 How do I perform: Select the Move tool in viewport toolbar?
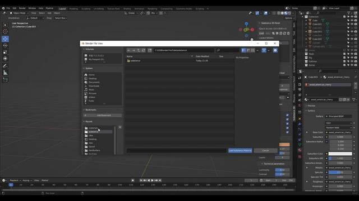coord(5,39)
